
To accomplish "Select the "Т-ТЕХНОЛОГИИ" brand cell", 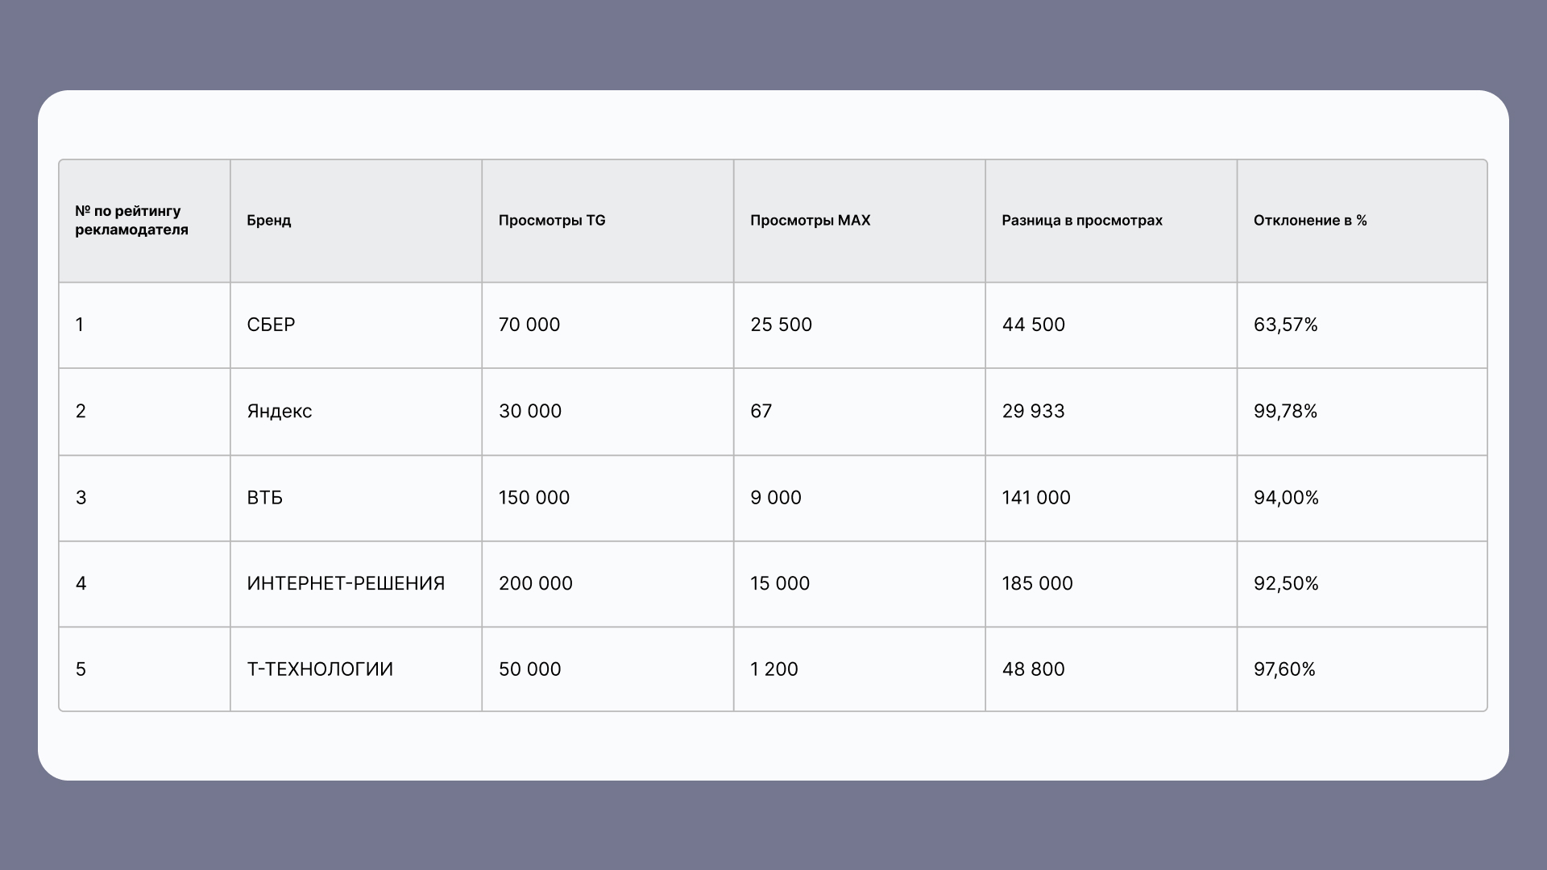I will pyautogui.click(x=320, y=669).
